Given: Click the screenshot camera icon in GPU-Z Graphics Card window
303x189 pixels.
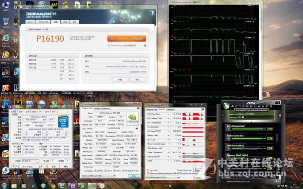Looking at the screenshot, I should (138, 108).
